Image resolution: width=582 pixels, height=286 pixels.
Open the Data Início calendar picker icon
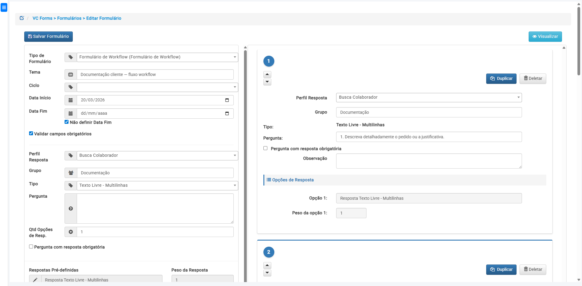point(227,100)
